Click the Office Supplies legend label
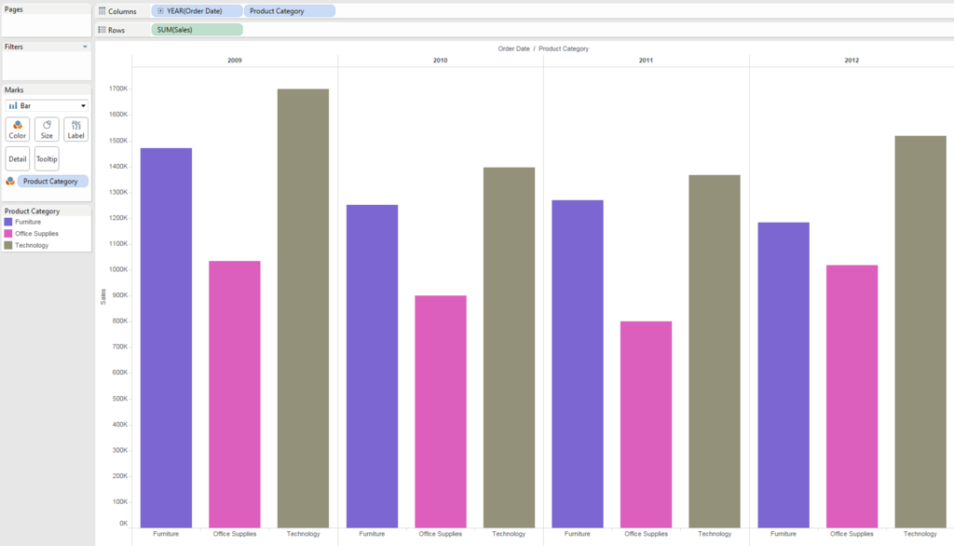The height and width of the screenshot is (546, 954). 36,234
